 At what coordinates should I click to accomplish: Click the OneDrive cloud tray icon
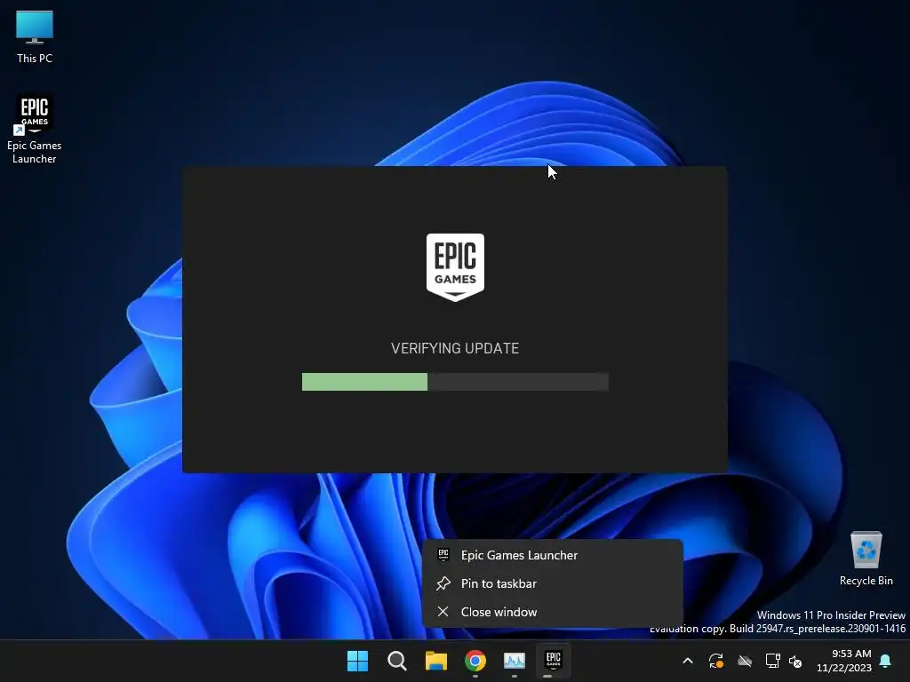click(x=745, y=661)
